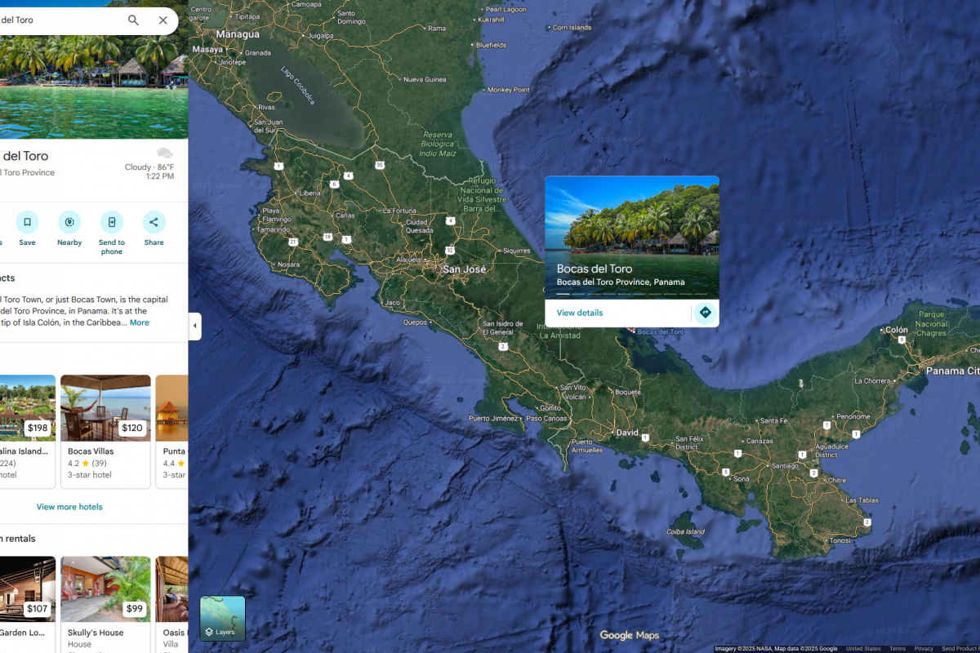This screenshot has width=980, height=653.
Task: Click View more hotels link
Action: pyautogui.click(x=69, y=507)
